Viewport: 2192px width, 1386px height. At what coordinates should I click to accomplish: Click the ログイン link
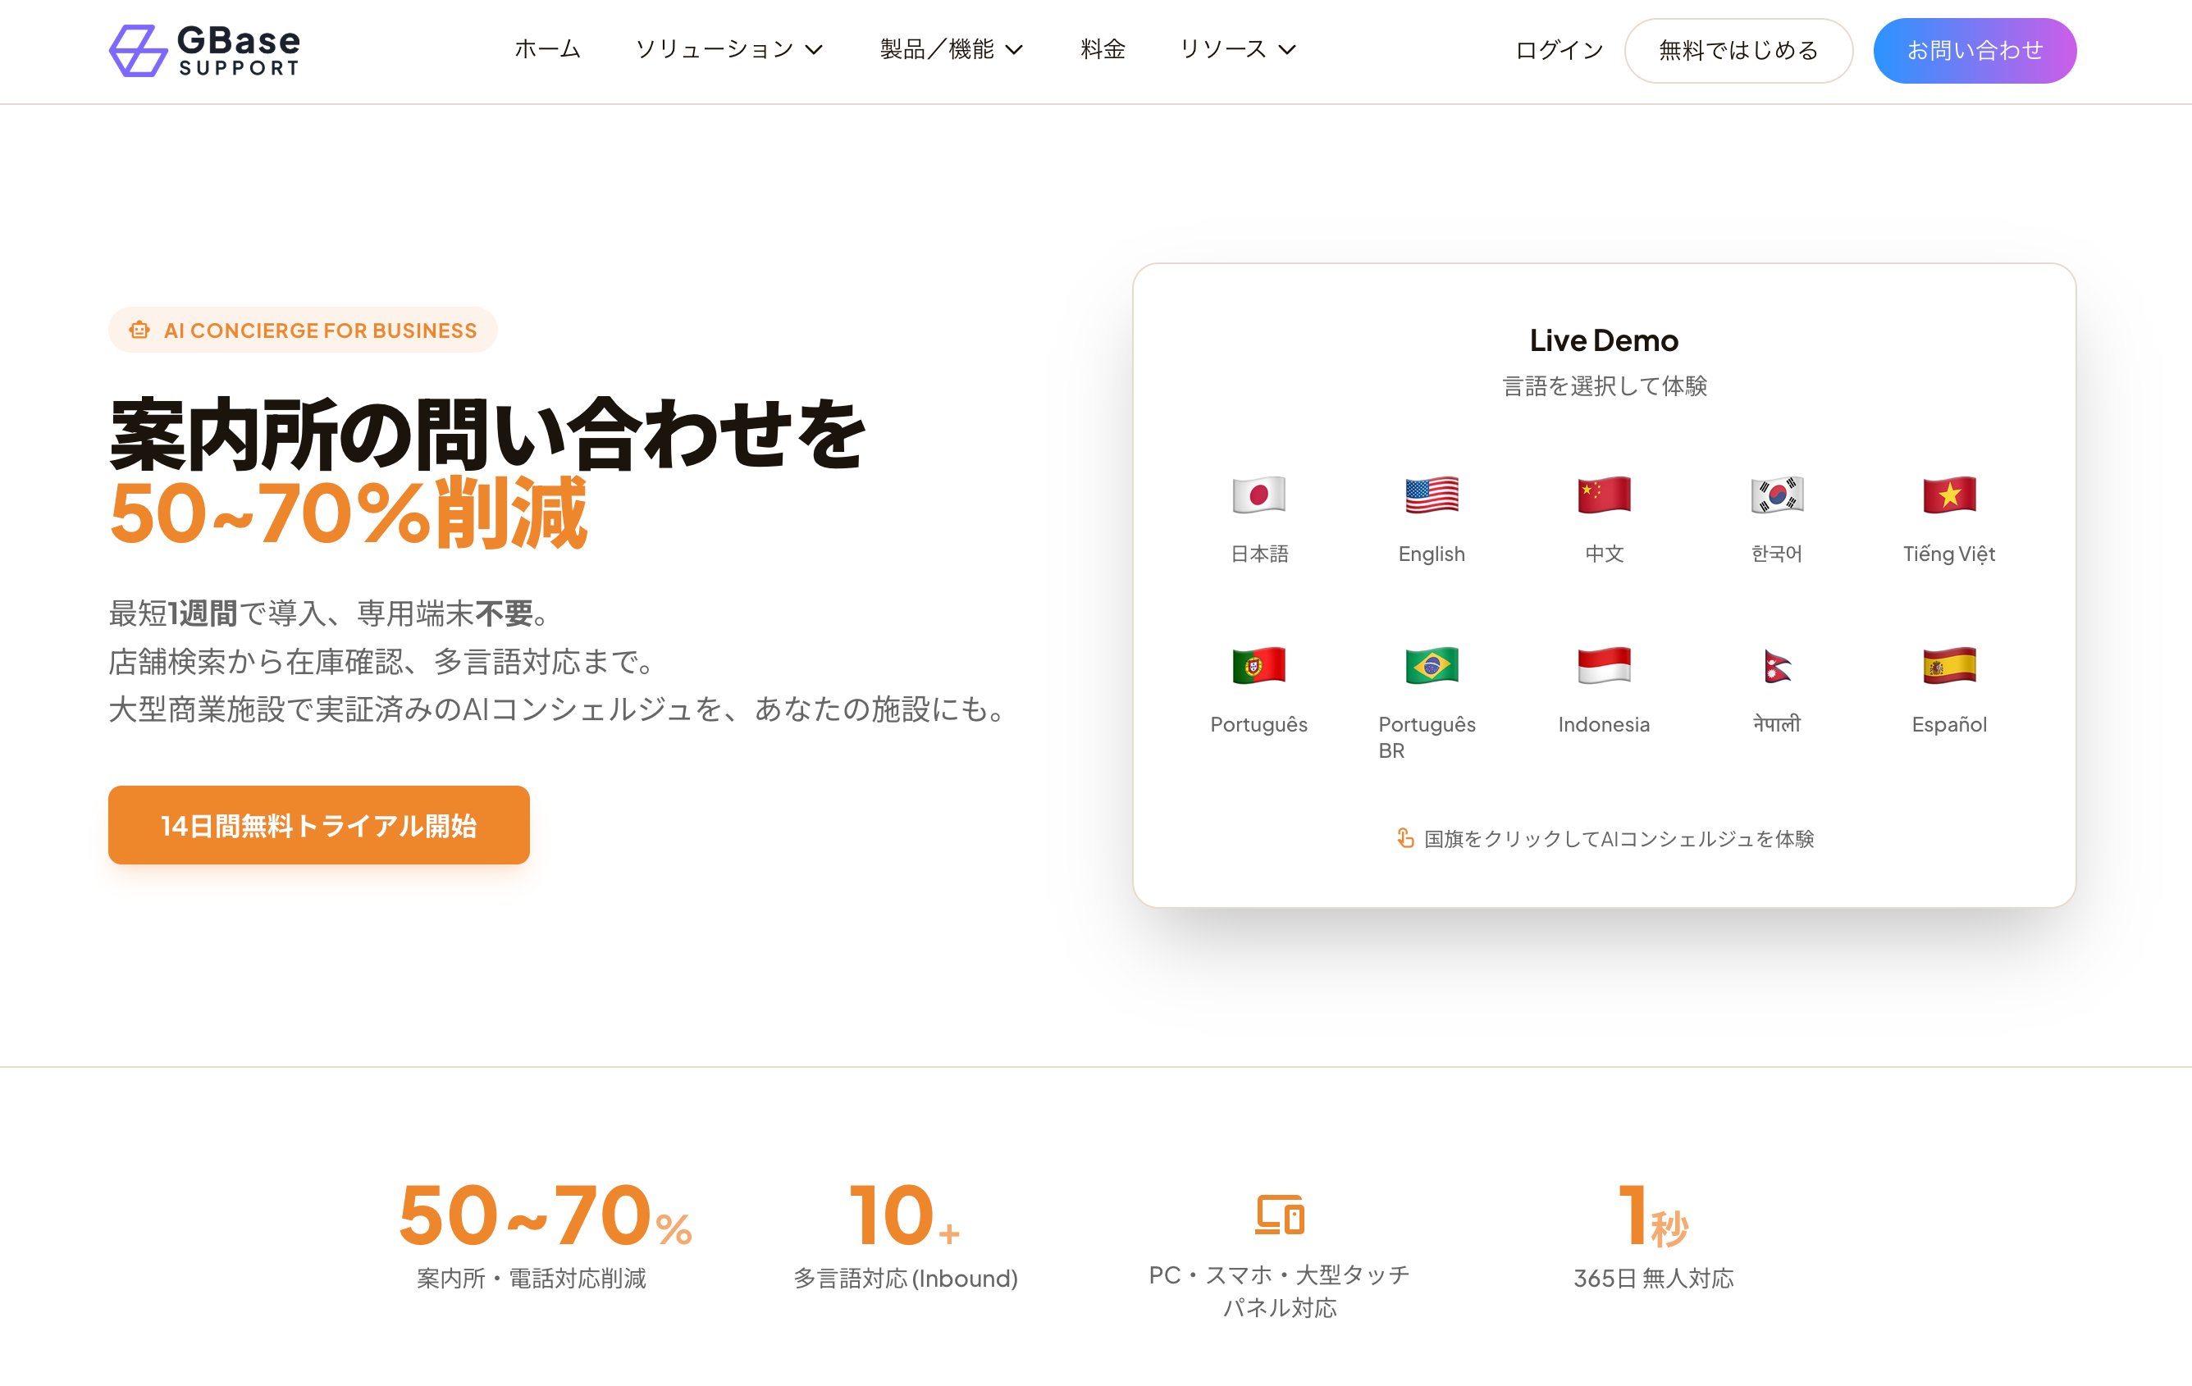1559,51
